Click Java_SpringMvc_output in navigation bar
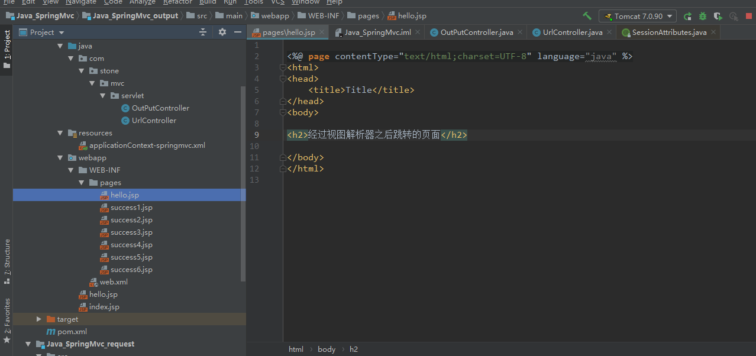 click(130, 16)
